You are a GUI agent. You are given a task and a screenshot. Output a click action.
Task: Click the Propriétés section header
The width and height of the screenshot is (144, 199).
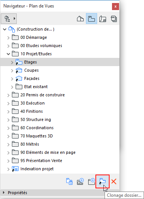click(60, 193)
